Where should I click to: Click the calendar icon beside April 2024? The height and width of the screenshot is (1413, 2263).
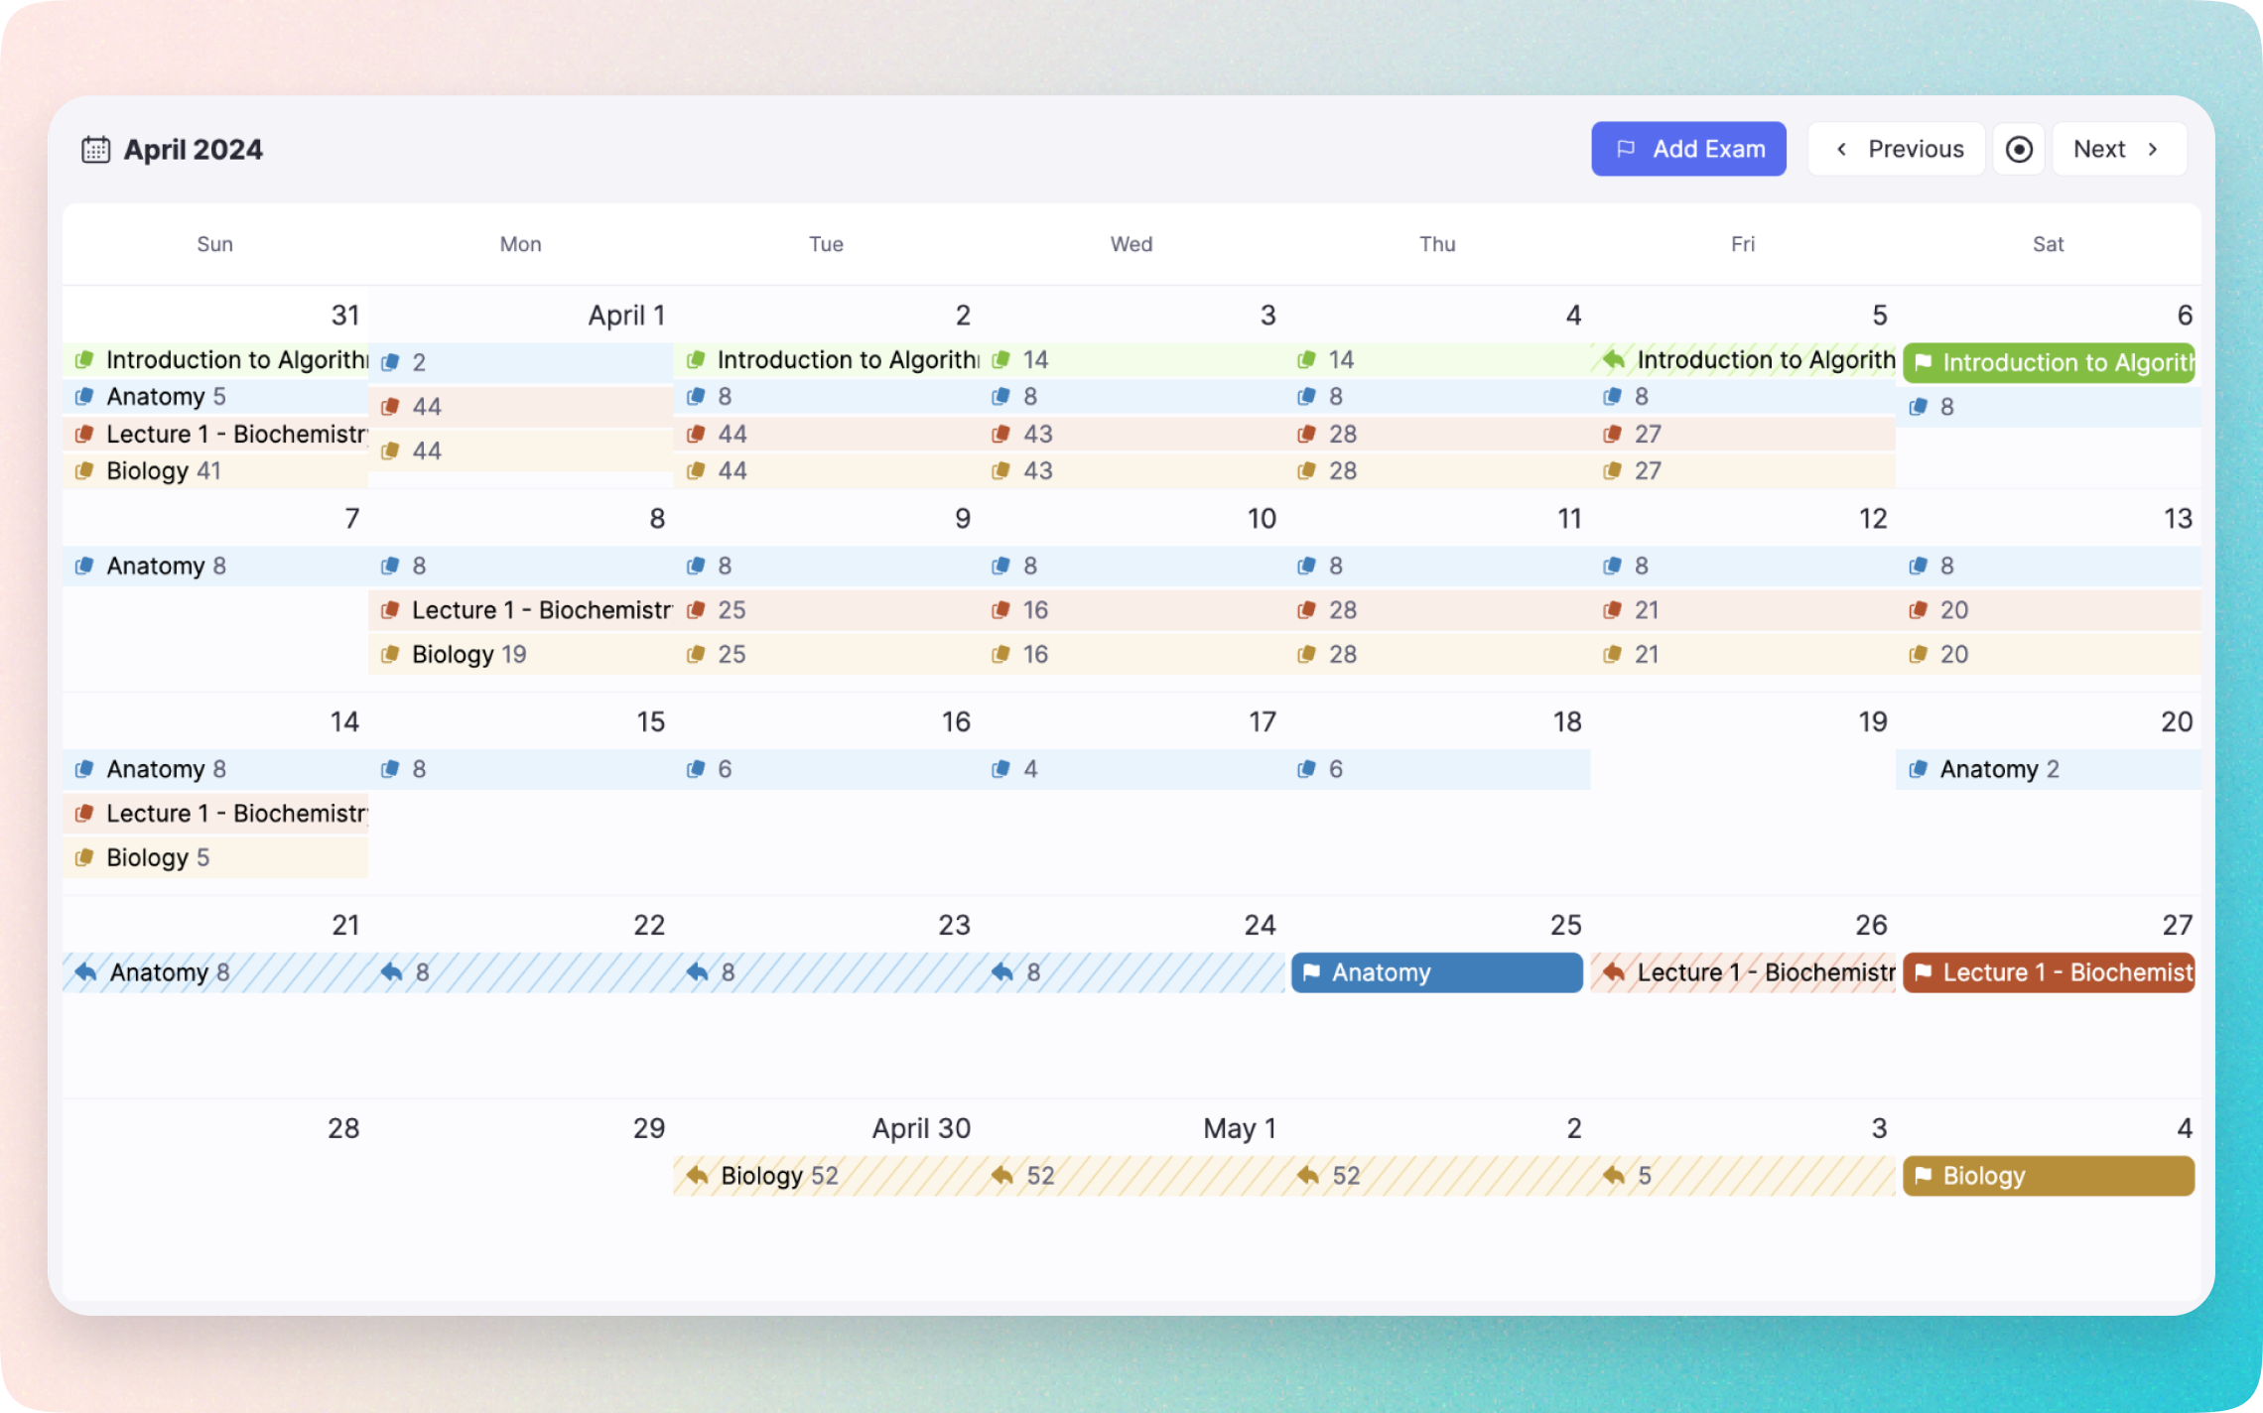pos(94,149)
